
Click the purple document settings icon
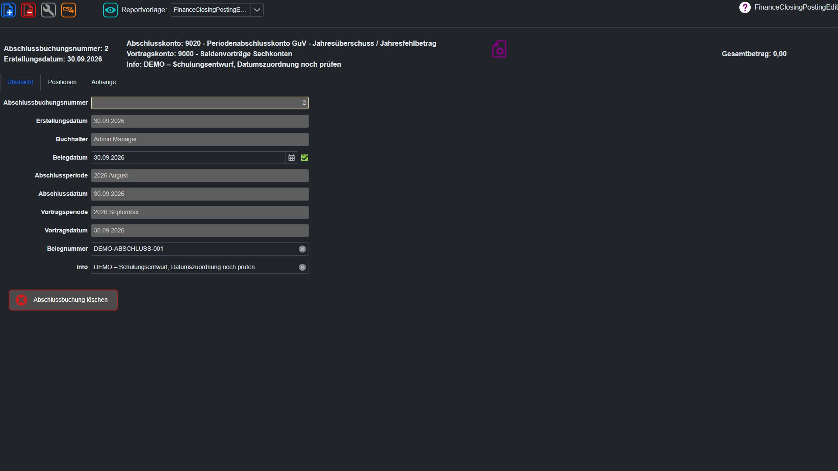(x=499, y=49)
